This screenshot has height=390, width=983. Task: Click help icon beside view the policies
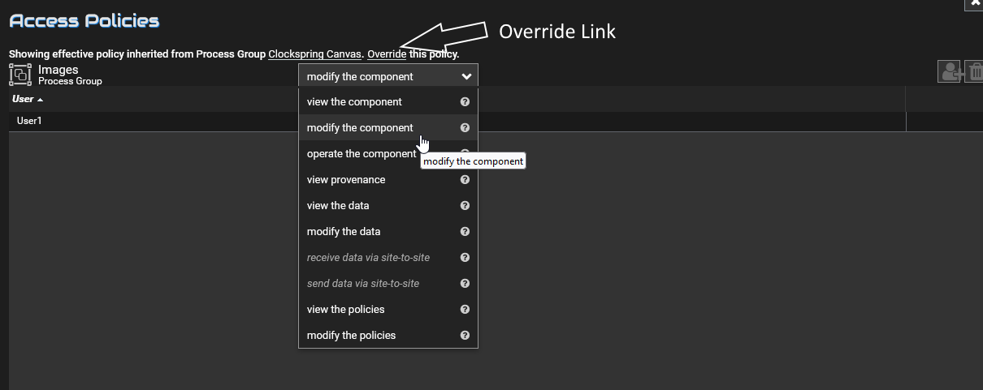tap(465, 310)
